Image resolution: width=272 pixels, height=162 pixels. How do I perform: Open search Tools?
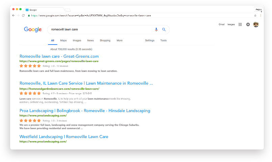tap(164, 40)
